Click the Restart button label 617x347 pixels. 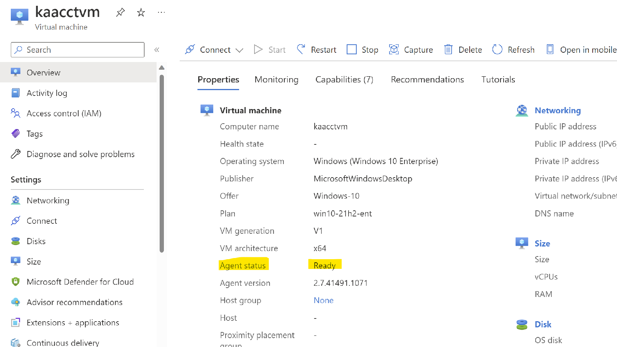coord(324,50)
